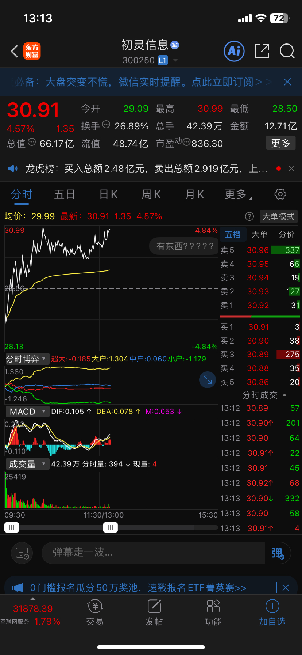This screenshot has height=655, width=302.
Task: Dismiss the 龙虎榜 news ticker
Action: pyautogui.click(x=291, y=169)
